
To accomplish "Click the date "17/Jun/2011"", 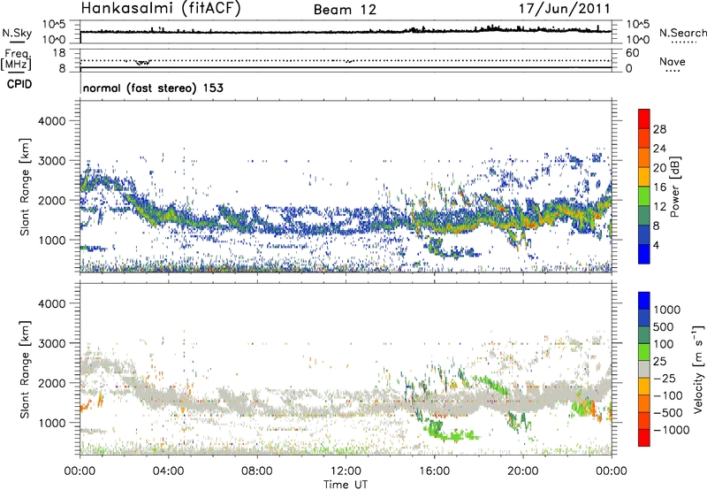I will (x=564, y=9).
